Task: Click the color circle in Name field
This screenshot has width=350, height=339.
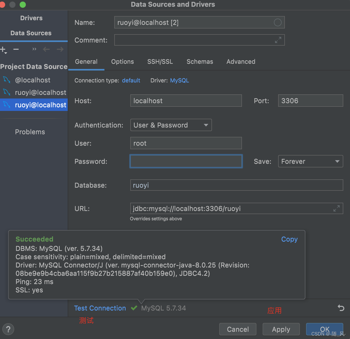Action: pyautogui.click(x=277, y=23)
